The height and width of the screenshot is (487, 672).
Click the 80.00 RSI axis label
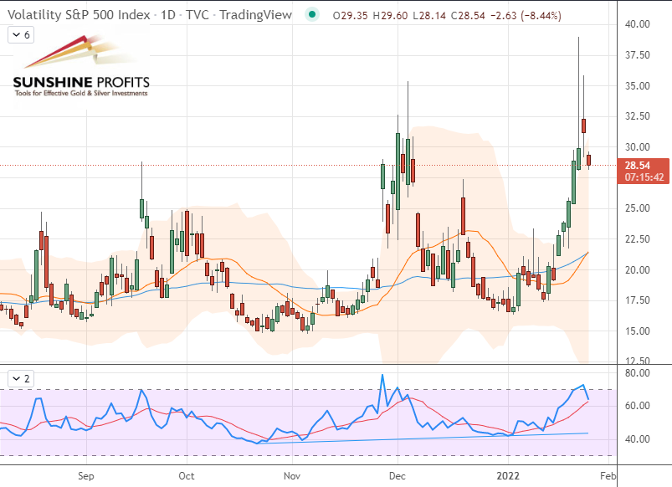click(x=638, y=373)
